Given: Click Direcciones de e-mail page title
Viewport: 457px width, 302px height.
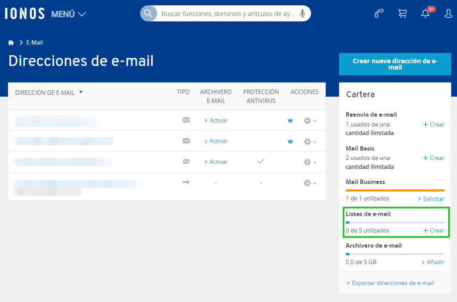Looking at the screenshot, I should 81,61.
